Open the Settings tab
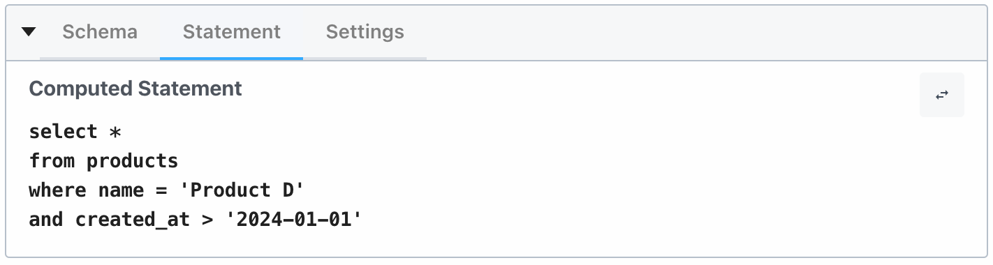Image resolution: width=993 pixels, height=265 pixels. click(x=365, y=32)
